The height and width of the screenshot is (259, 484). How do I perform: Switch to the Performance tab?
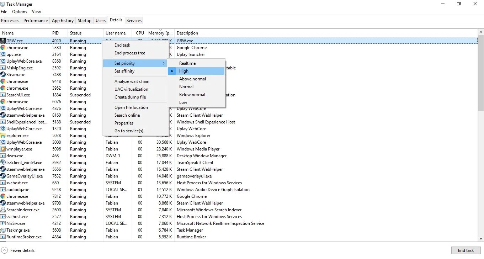pyautogui.click(x=35, y=20)
